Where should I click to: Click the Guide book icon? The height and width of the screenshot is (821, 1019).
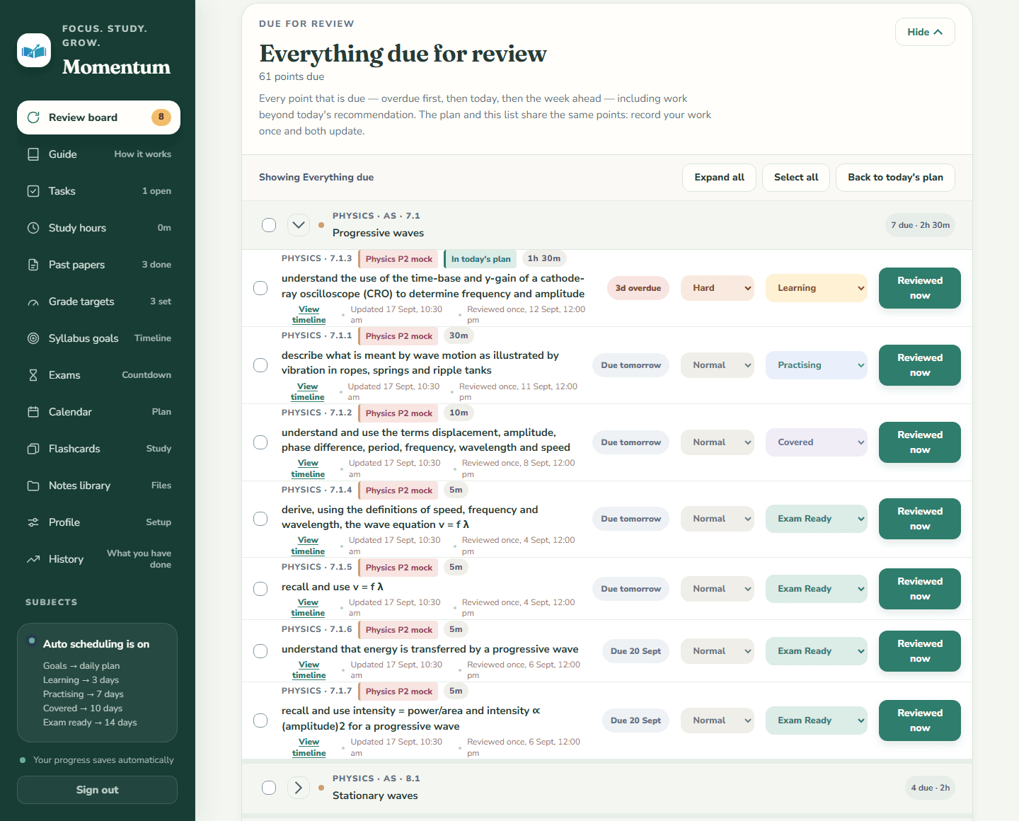33,154
